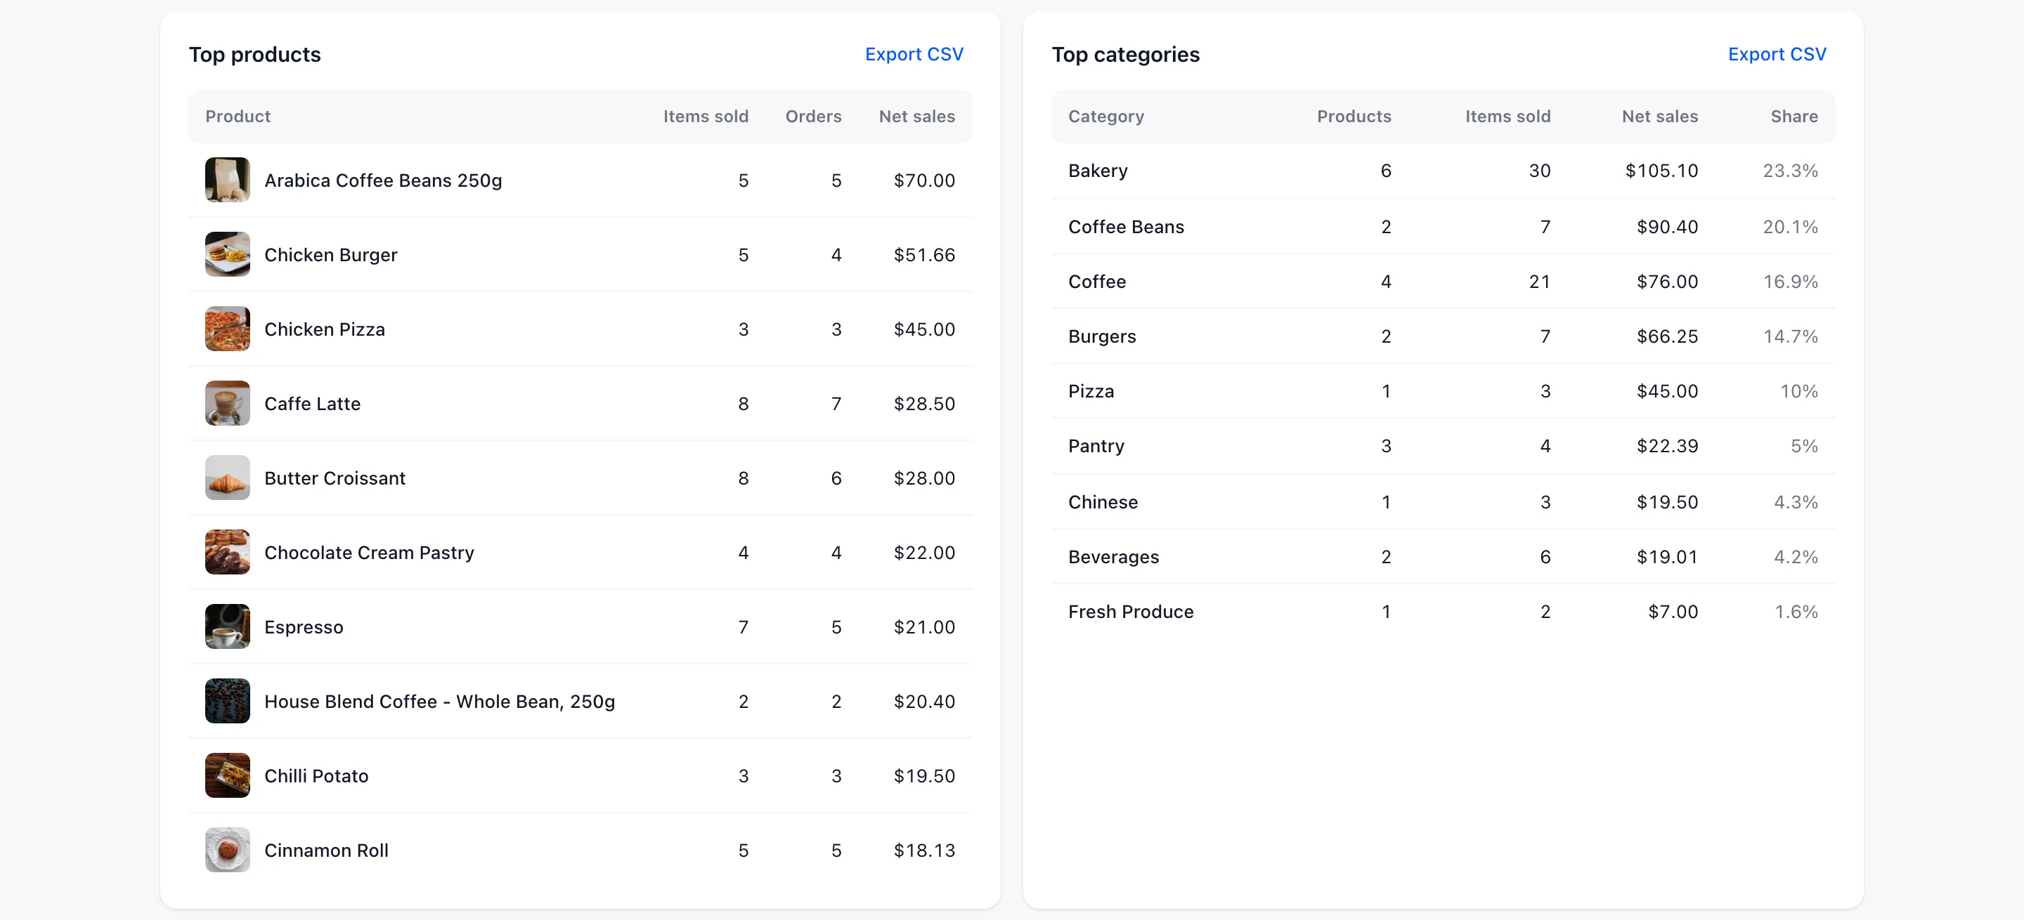Click House Blend Coffee - Whole Bean name
The width and height of the screenshot is (2024, 920).
click(x=439, y=702)
